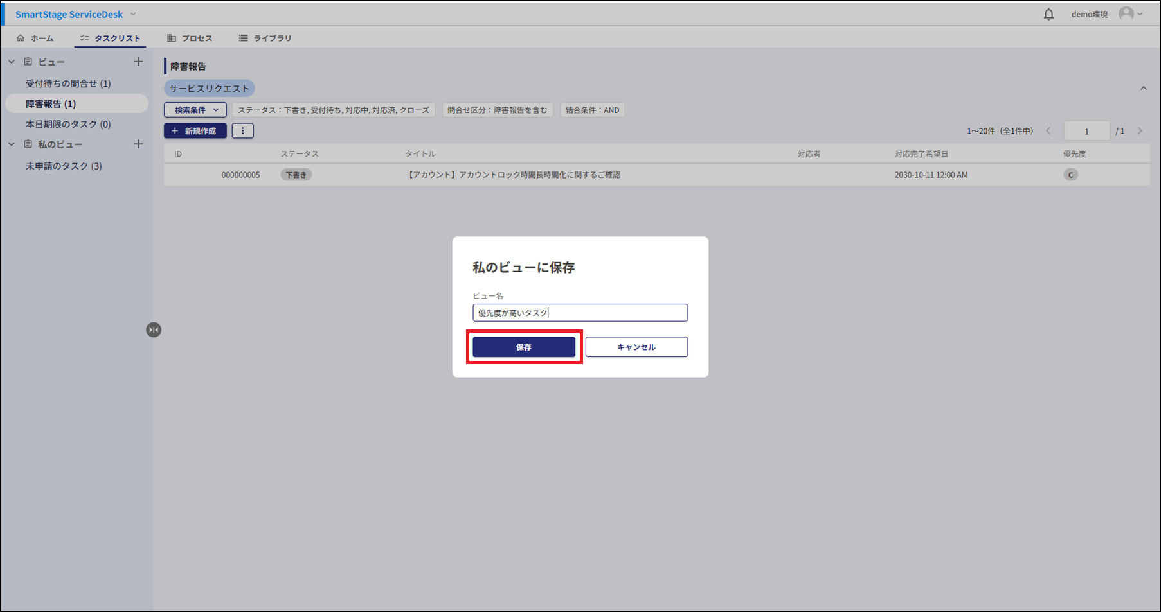Open the 検索条件 dropdown

[x=195, y=110]
